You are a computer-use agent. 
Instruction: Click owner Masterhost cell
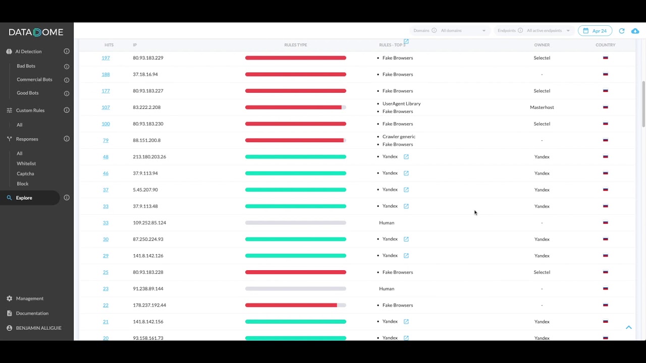tap(542, 107)
